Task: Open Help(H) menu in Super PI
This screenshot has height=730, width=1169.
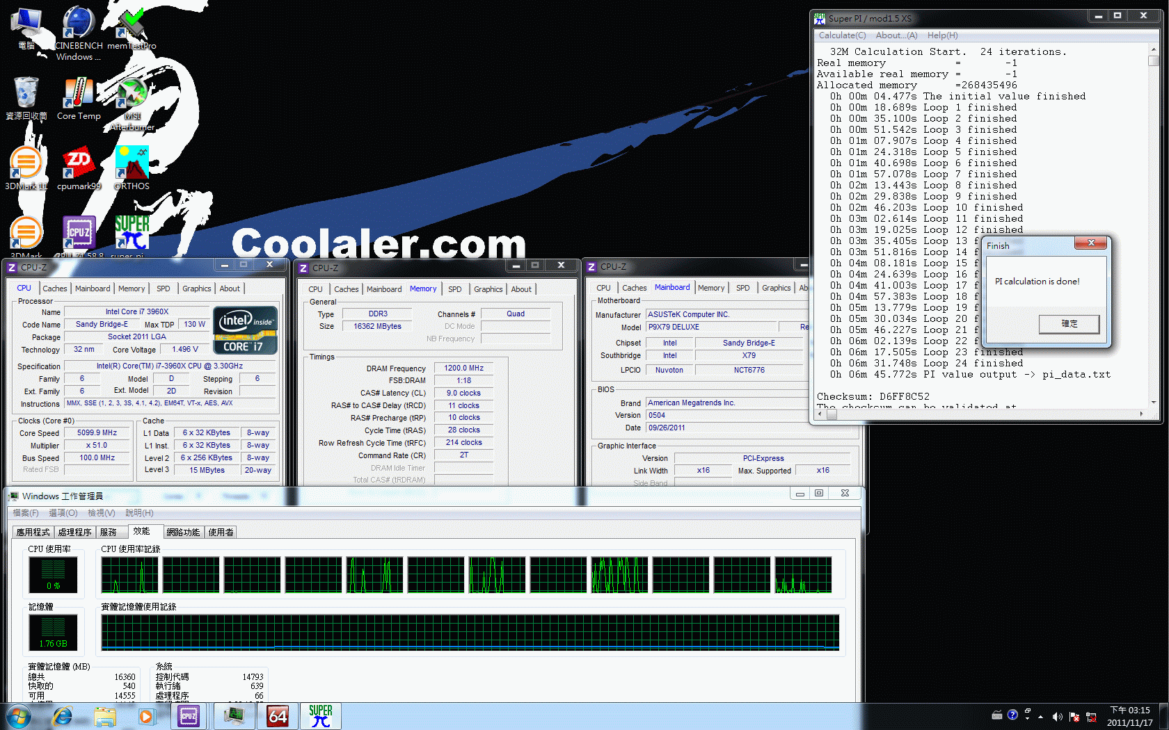Action: [x=942, y=35]
